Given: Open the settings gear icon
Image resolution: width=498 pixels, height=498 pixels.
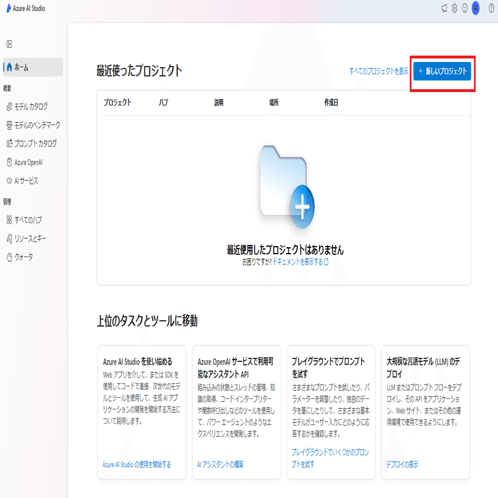Looking at the screenshot, I should (x=455, y=8).
